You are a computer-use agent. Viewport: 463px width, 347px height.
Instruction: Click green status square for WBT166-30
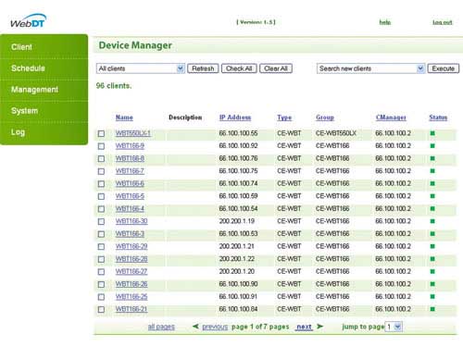(x=432, y=221)
